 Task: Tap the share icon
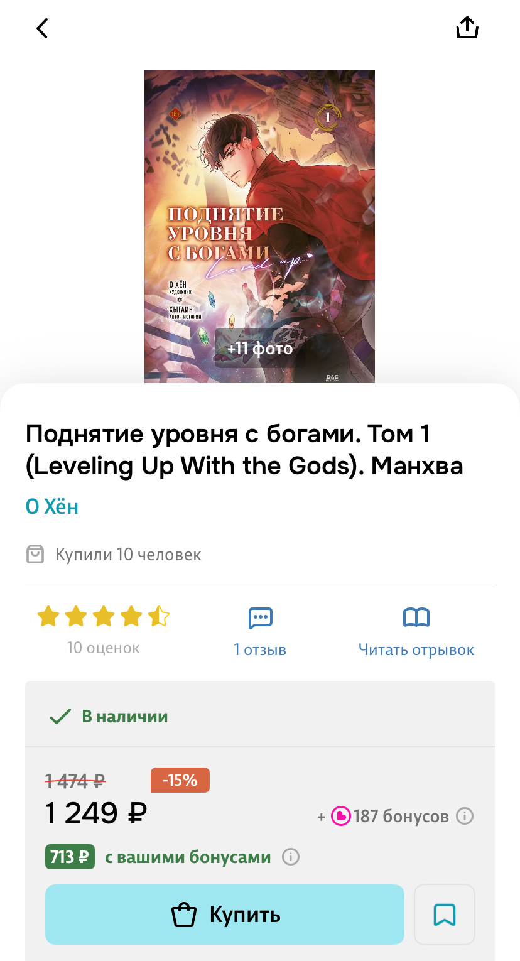pyautogui.click(x=467, y=28)
